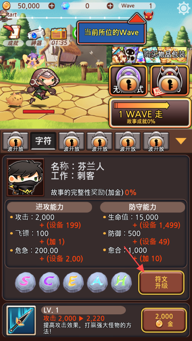Viewport: 192px width, 341px height.
Task: Select the green H rune stone
Action: [x=121, y=282]
